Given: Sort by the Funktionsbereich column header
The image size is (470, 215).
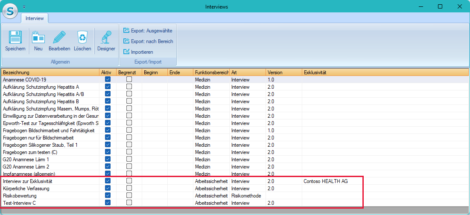Looking at the screenshot, I should pos(211,72).
